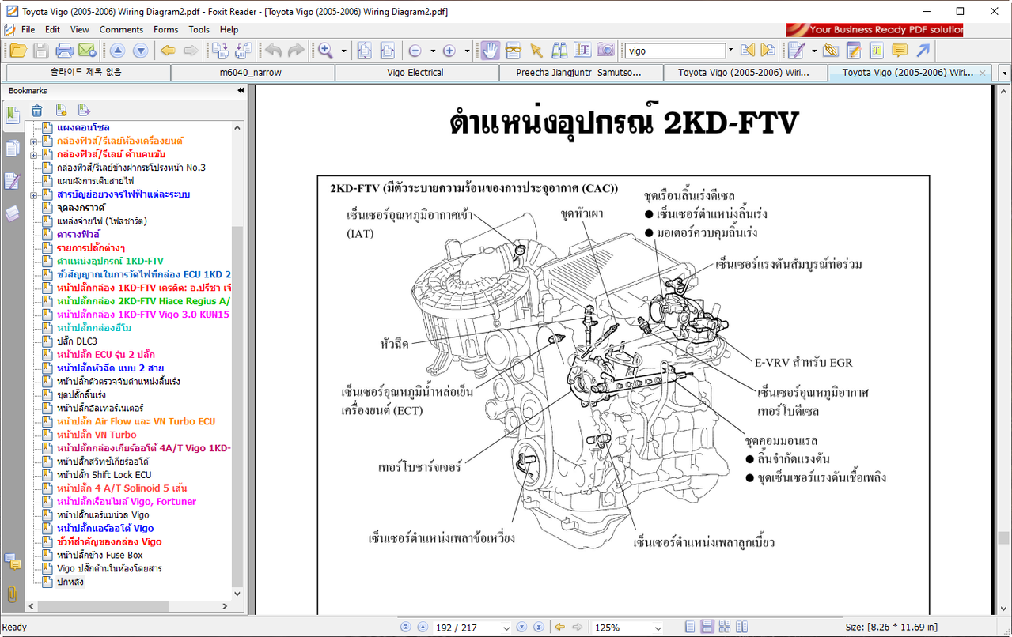This screenshot has height=637, width=1012.
Task: Click the paperclip attach file icon
Action: point(831,51)
